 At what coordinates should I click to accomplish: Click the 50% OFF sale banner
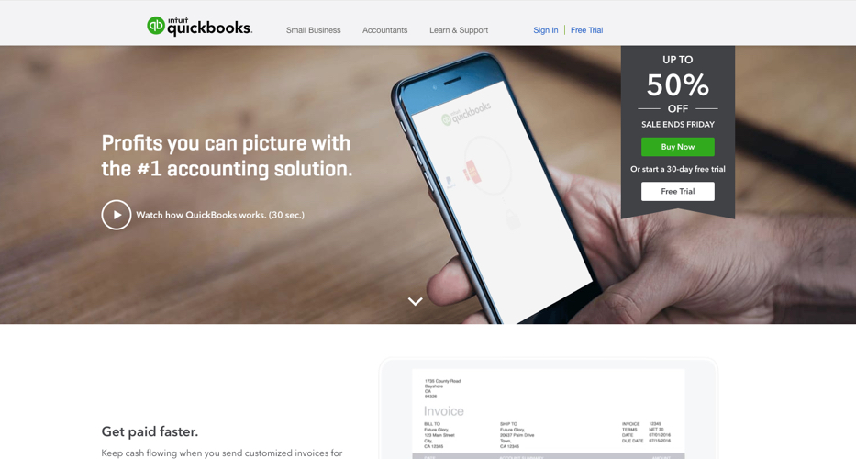point(677,84)
